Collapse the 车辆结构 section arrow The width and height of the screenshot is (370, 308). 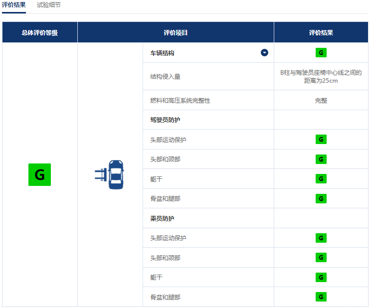[x=264, y=53]
